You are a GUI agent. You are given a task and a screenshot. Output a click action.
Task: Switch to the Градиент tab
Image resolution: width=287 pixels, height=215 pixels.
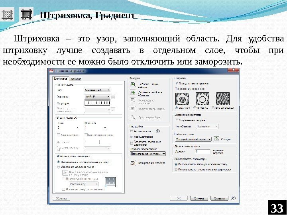point(76,79)
